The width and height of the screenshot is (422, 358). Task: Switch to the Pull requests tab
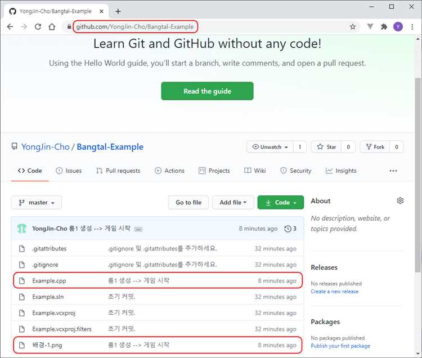point(118,171)
